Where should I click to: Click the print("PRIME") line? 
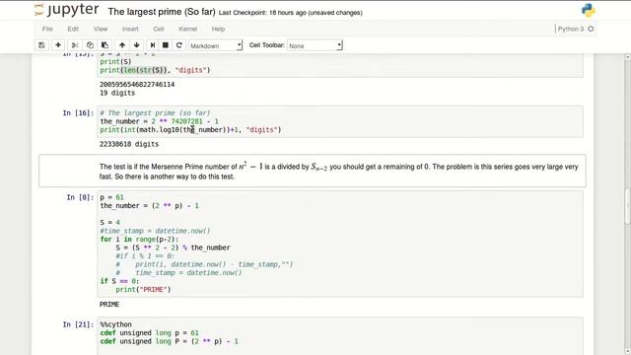tap(143, 289)
